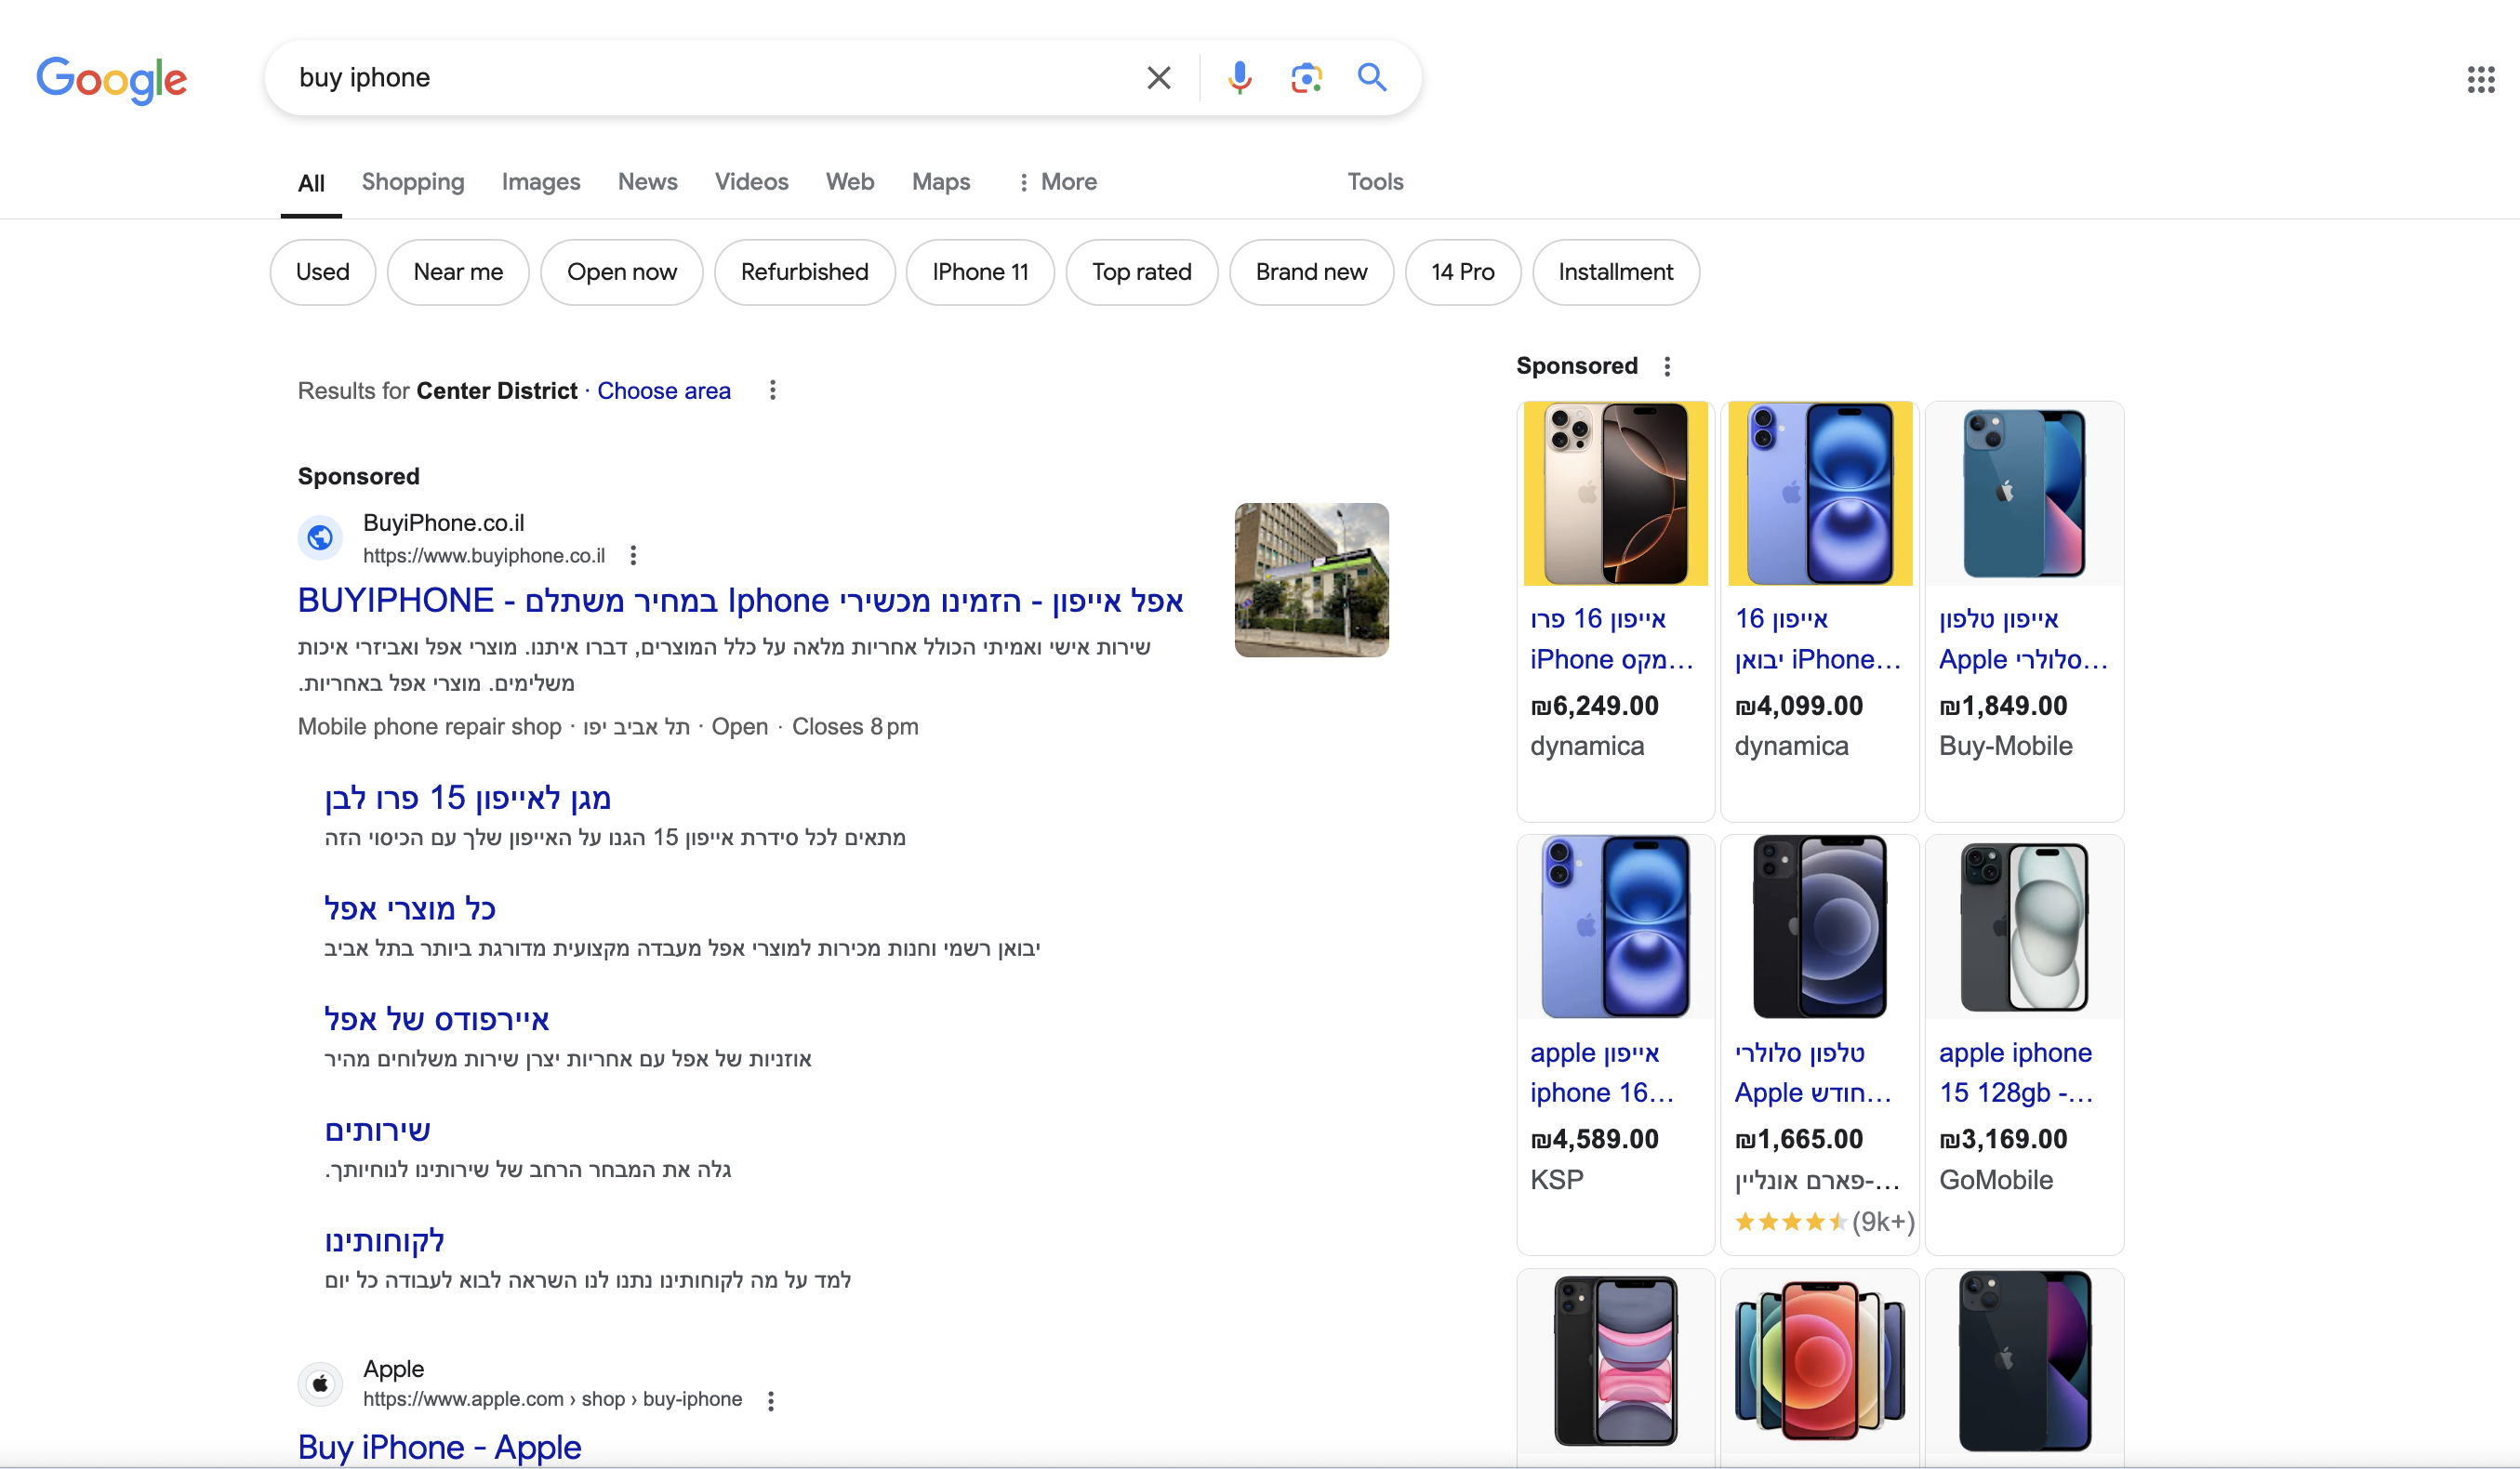This screenshot has width=2520, height=1469.
Task: Click the star rating (9k+) reviews
Action: [x=1825, y=1222]
